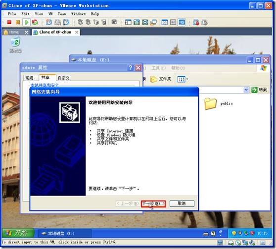
Task: Click the CD/DVD device status icon
Action: pos(238,243)
